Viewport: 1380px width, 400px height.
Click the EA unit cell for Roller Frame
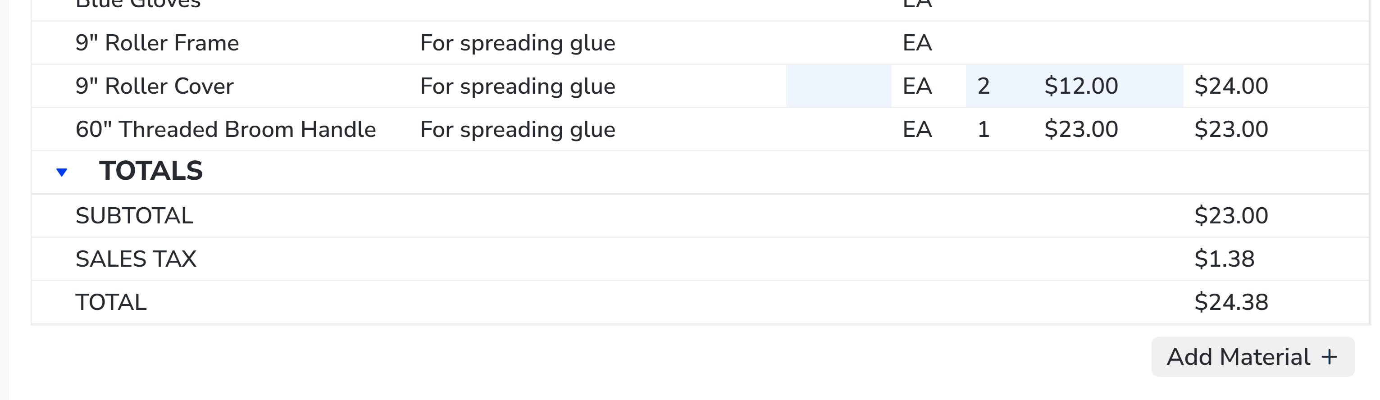(x=917, y=43)
